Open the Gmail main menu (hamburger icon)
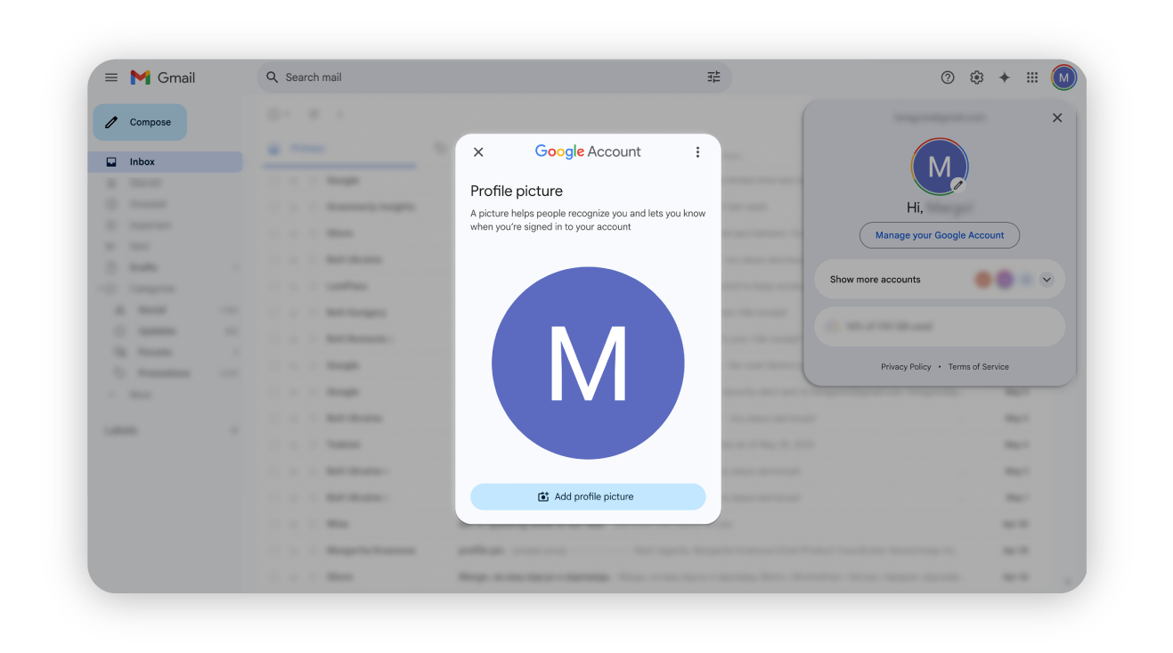This screenshot has height=653, width=1173. [110, 78]
